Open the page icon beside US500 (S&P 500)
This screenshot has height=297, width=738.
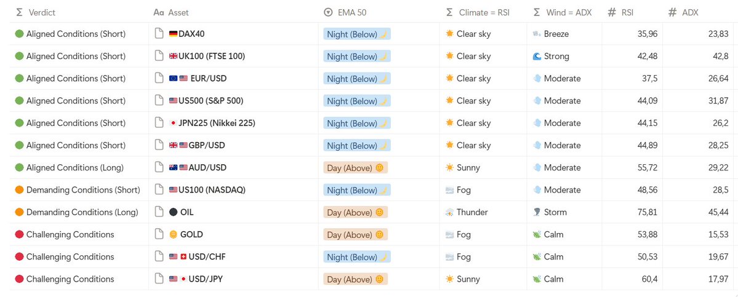coord(159,101)
